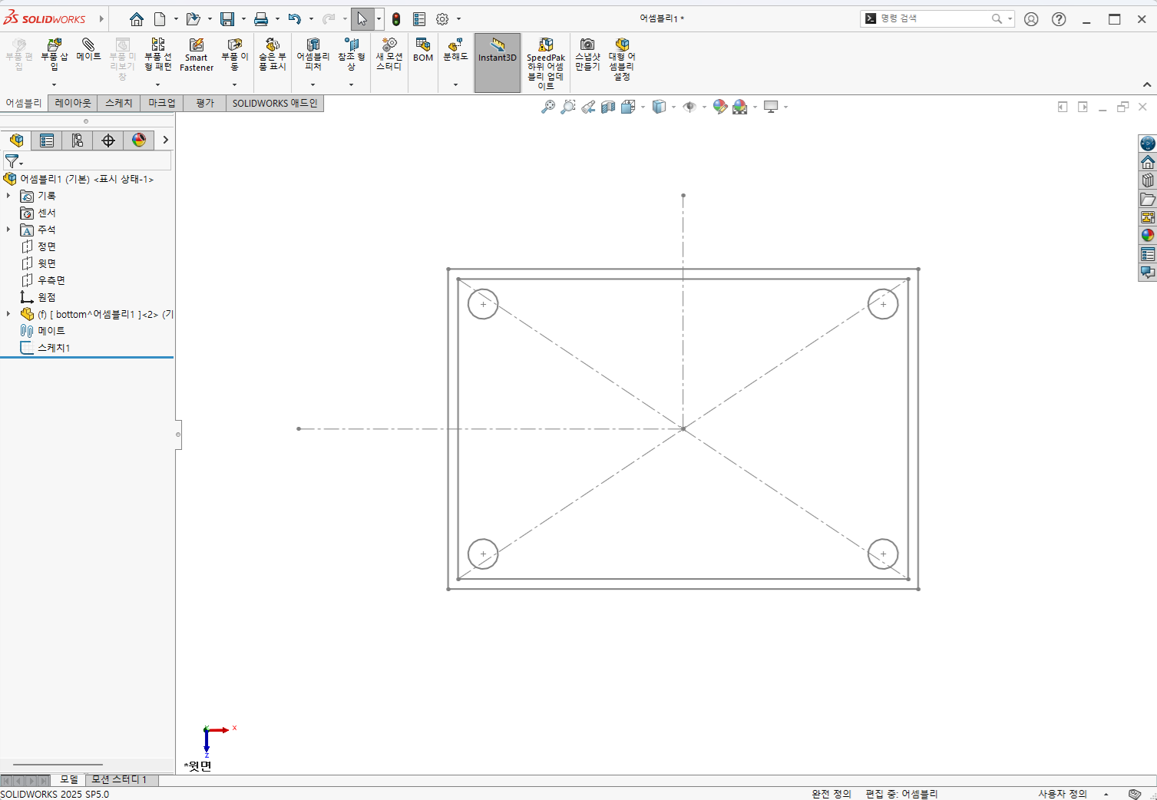Open Design Library in the right task pane
The image size is (1157, 800).
coord(1148,180)
